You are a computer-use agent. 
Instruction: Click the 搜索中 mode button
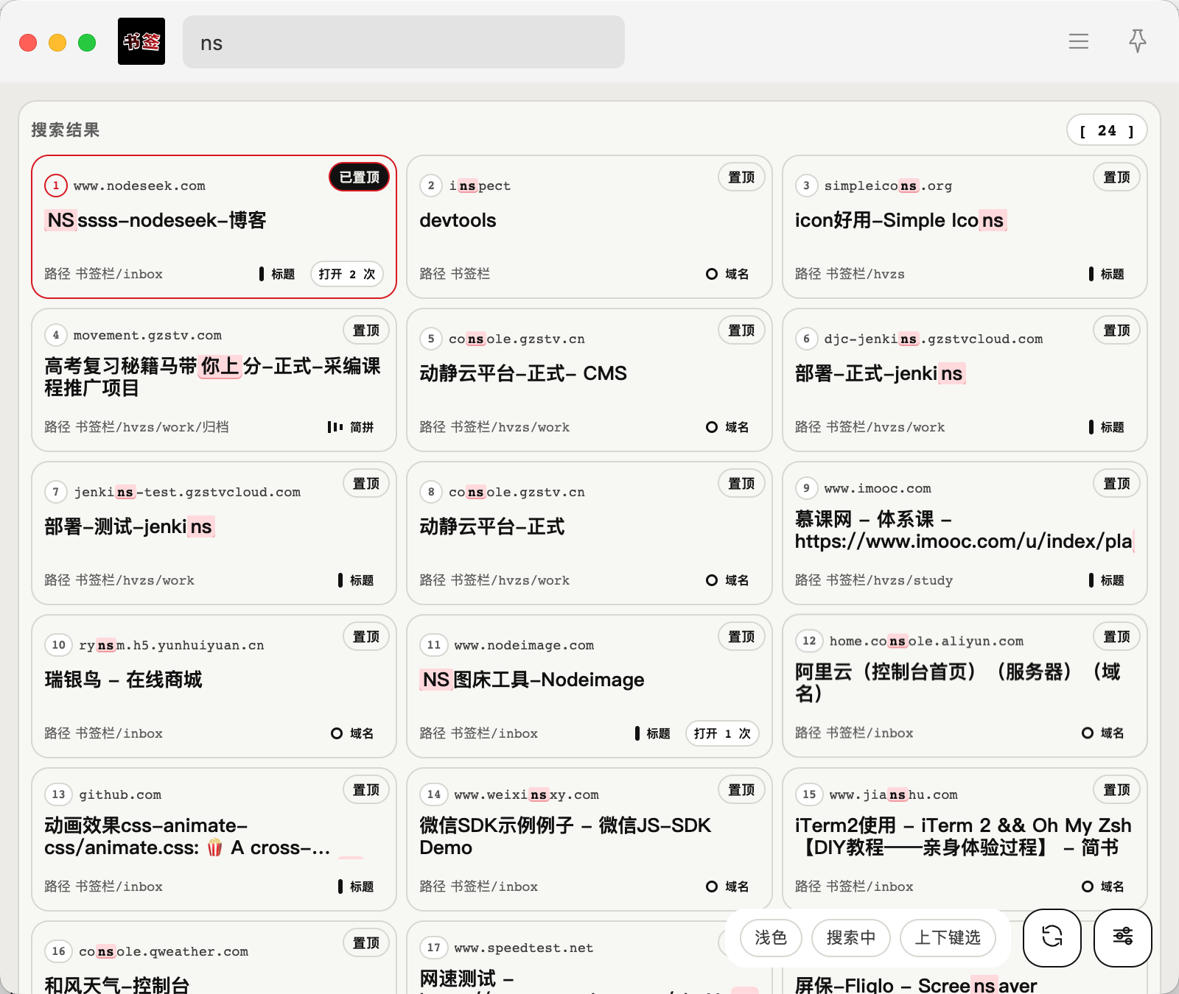(x=851, y=937)
